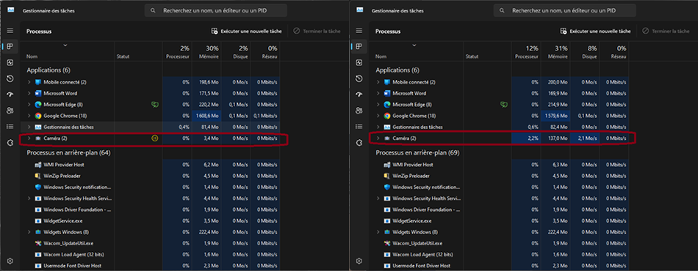Collapse the Nom column chevron above 2% Processeur

[x=65, y=45]
